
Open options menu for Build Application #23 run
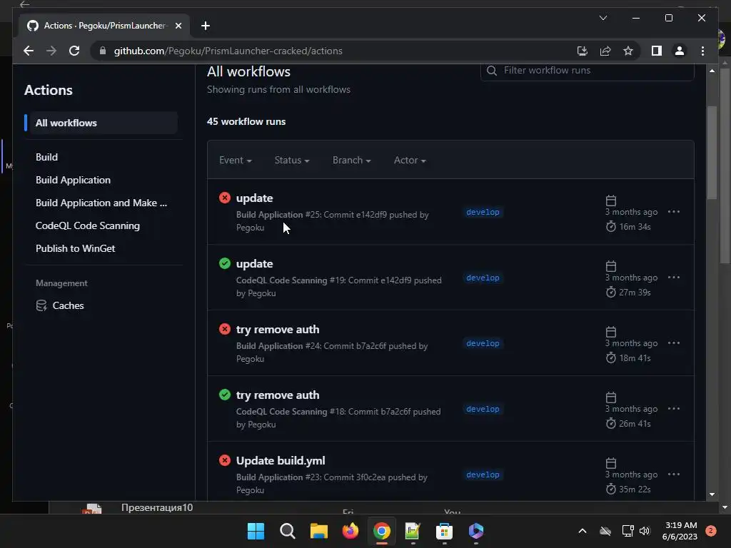(x=674, y=475)
